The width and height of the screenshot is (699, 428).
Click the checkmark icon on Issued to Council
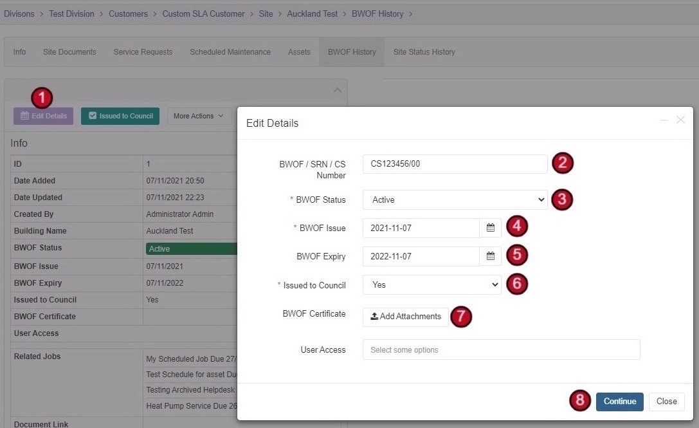pos(93,116)
